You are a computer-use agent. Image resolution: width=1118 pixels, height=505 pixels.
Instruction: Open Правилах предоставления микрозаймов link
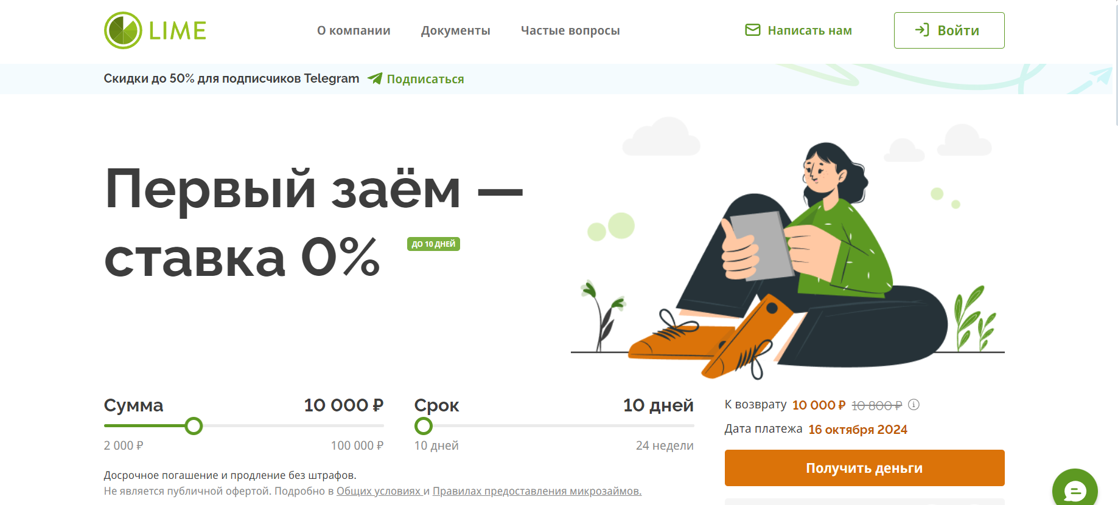(x=537, y=491)
